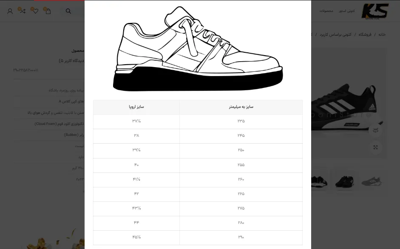
Task: Click the سایز به میلیمتر column header
Action: (x=241, y=107)
